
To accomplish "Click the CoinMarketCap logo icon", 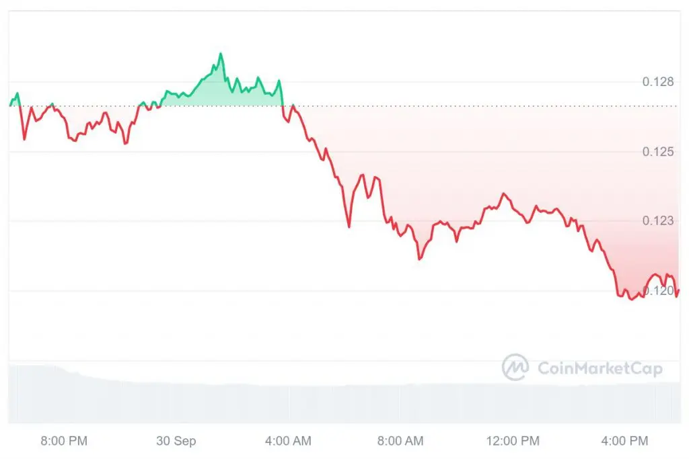I will [x=515, y=368].
